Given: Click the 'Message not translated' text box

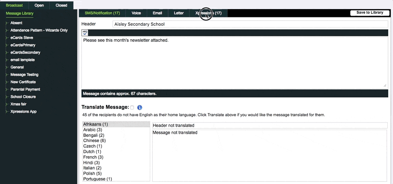Looking at the screenshot, I should click(x=270, y=156).
